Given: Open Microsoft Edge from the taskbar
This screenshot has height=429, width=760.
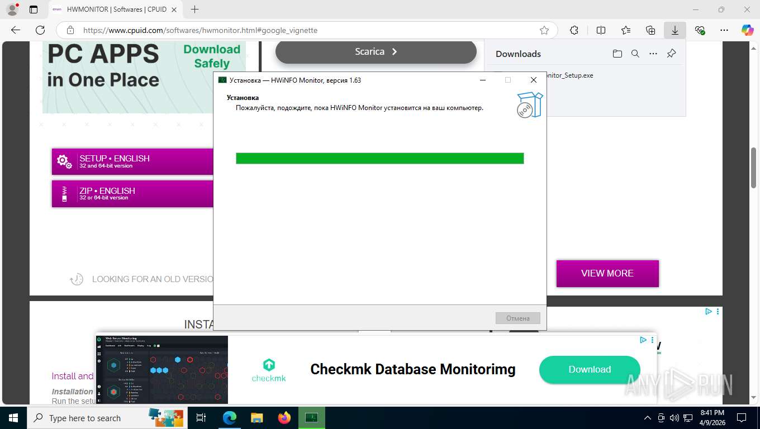Looking at the screenshot, I should pyautogui.click(x=230, y=418).
